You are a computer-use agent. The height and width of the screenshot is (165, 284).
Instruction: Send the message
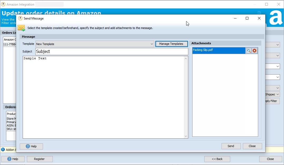(x=231, y=146)
